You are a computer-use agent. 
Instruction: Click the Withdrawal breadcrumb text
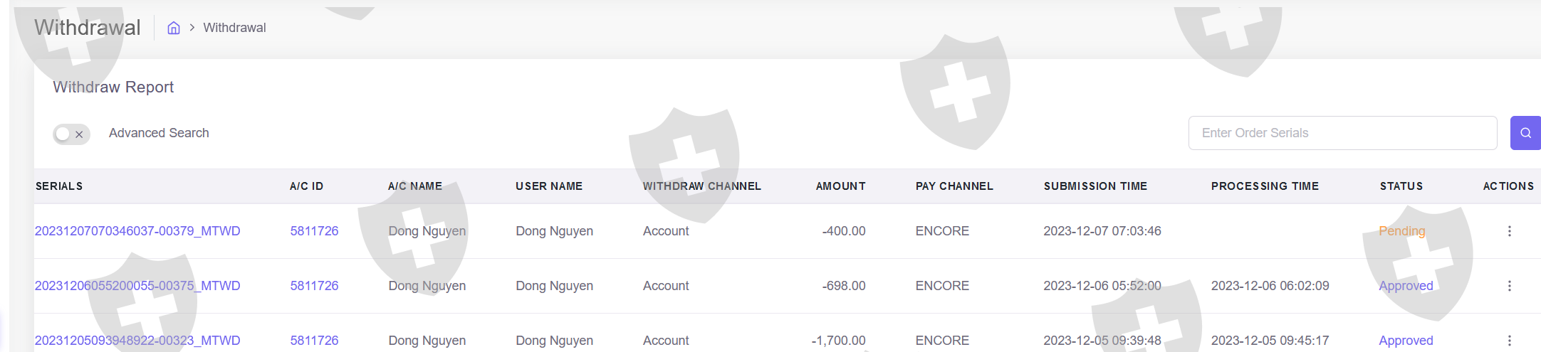coord(234,28)
